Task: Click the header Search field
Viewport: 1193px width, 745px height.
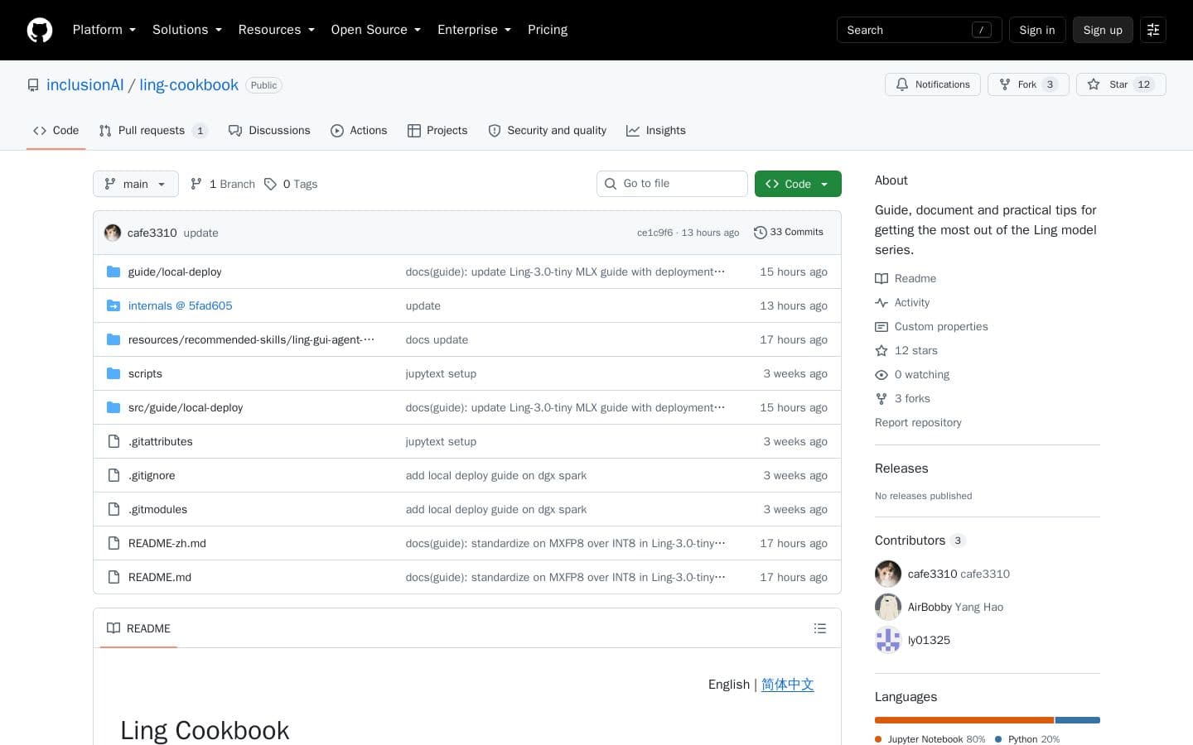Action: (x=920, y=30)
